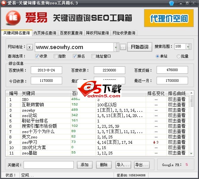
Task: Click the large red IE logo ball in header
Action: (x=13, y=18)
